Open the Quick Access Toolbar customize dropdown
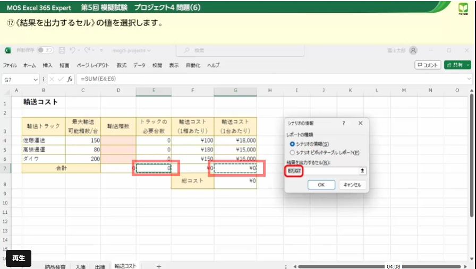476x269 pixels. pos(101,50)
